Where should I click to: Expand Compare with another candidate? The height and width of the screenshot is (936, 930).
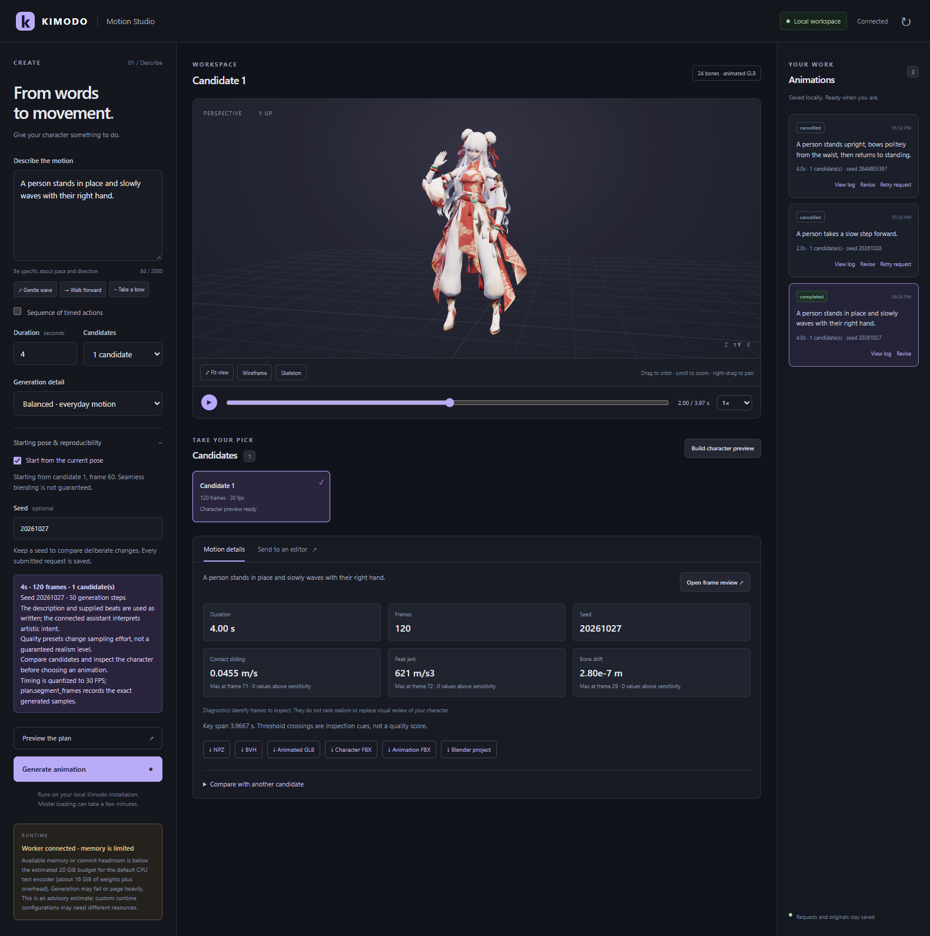coord(254,784)
